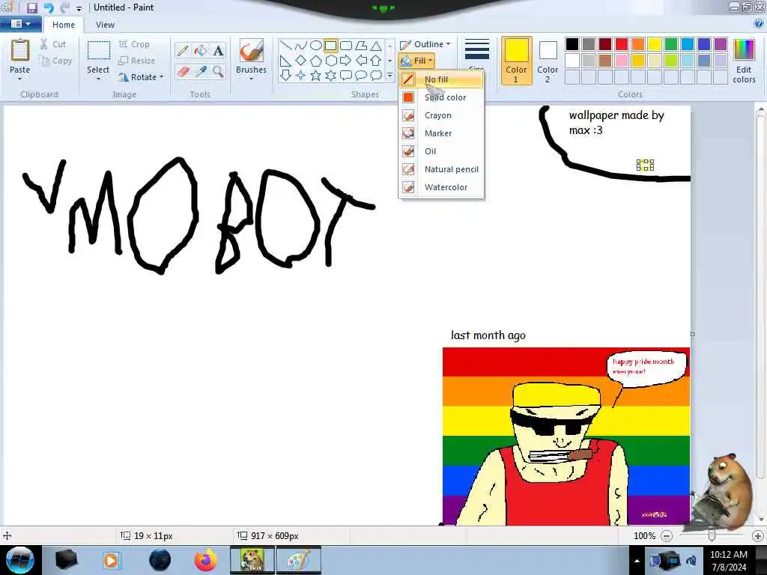Screen dimensions: 767x575
Task: Choose the Right arrow shape
Action: coord(346,61)
